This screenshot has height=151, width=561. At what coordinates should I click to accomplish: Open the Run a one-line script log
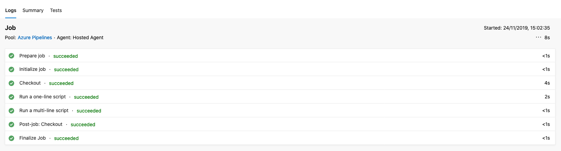43,97
